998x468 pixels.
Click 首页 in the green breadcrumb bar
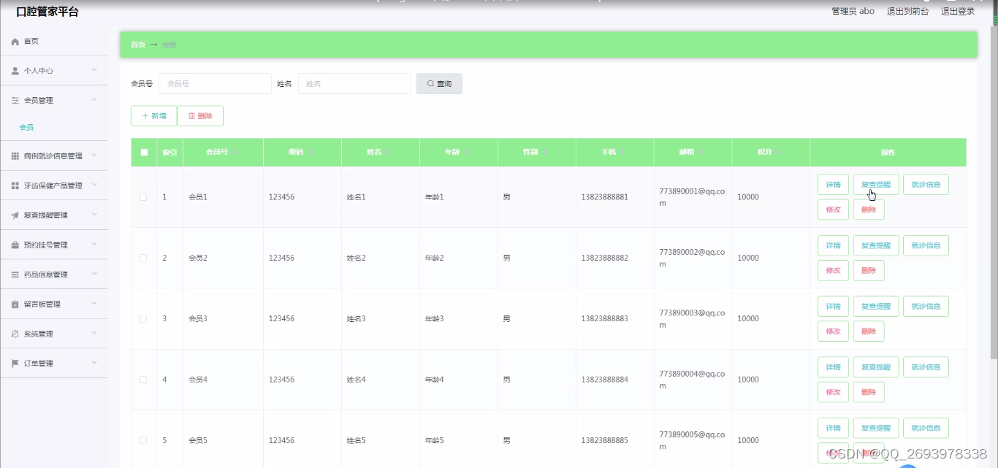tap(137, 45)
